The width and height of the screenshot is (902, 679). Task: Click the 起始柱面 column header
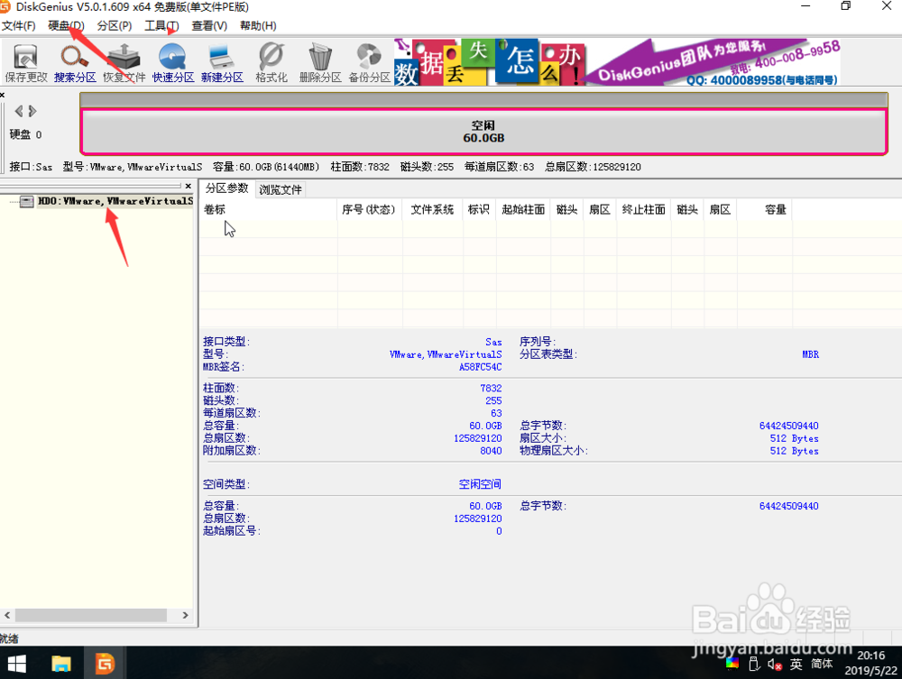[523, 209]
